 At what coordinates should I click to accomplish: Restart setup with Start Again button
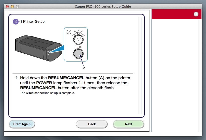pos(22,124)
